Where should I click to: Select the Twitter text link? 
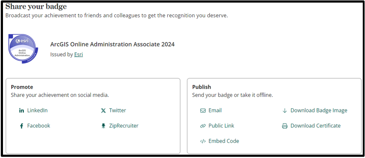(117, 110)
